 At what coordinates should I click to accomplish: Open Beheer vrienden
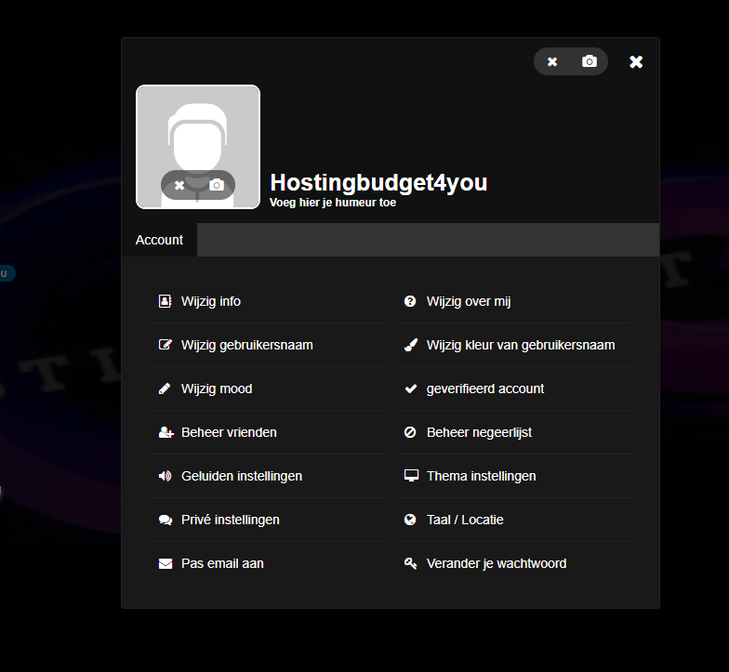click(229, 432)
